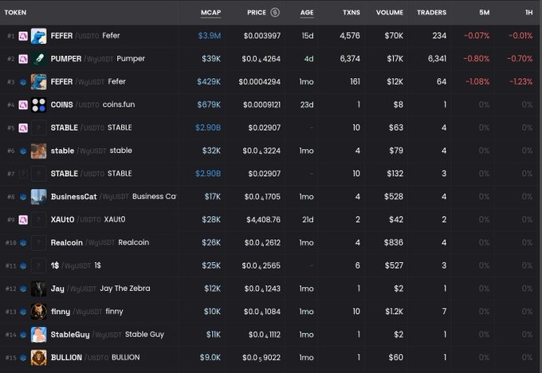
Task: Open the PUMPER token name
Action: pyautogui.click(x=66, y=59)
